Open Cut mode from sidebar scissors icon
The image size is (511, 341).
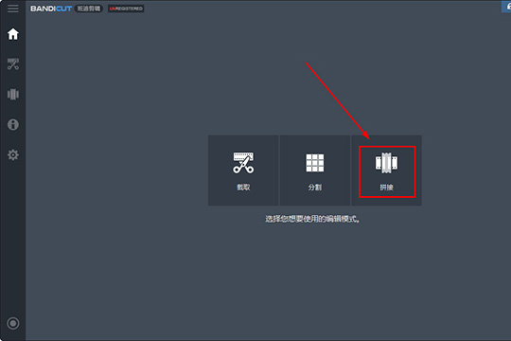pos(13,64)
